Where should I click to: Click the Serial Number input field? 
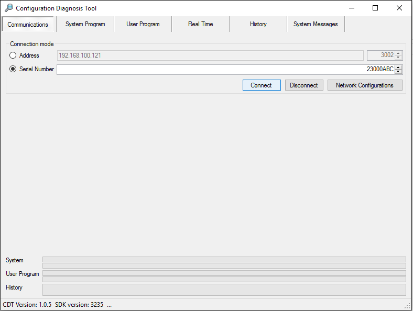point(210,70)
